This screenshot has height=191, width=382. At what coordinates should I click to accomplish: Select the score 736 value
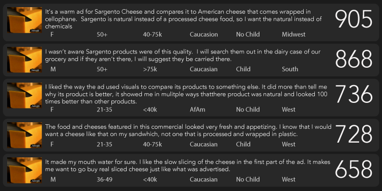[354, 94]
